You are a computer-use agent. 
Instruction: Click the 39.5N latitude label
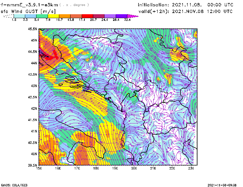tap(33, 166)
